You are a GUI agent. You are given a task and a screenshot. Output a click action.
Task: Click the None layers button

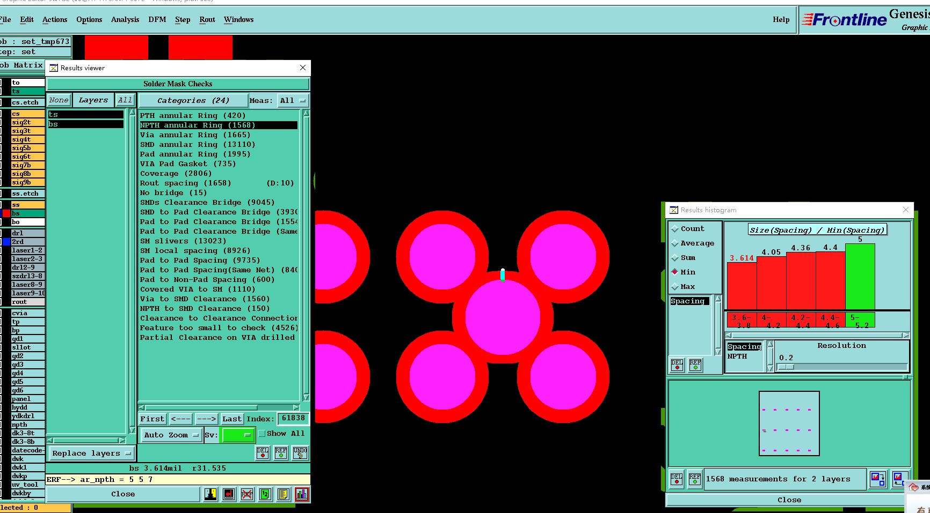[x=59, y=100]
